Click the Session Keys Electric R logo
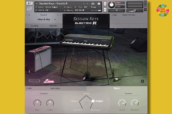Viewport: 172px width, 114px height. click(86, 21)
